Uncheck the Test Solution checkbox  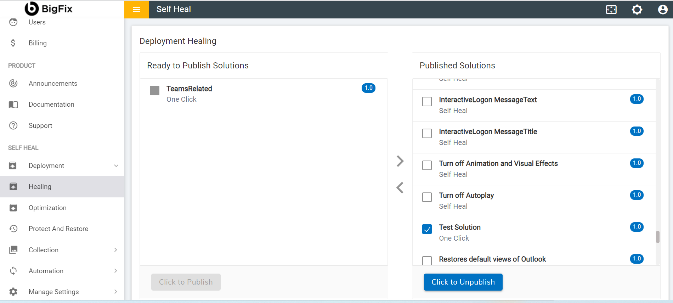click(x=427, y=229)
